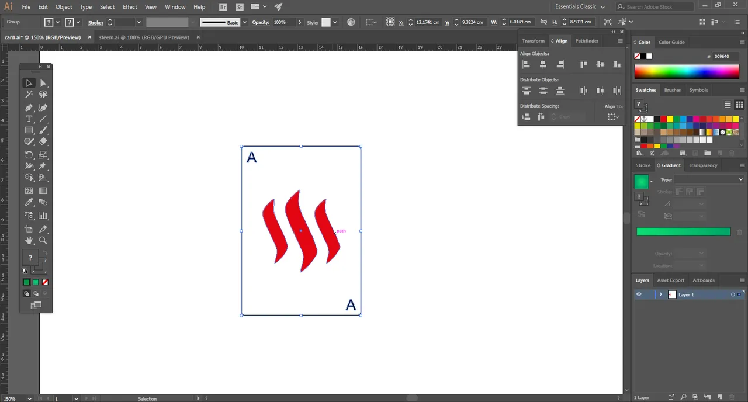Switch to Pathfinder tab
The height and width of the screenshot is (402, 748).
(x=587, y=41)
